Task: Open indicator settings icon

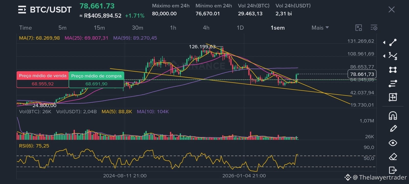Action: 374,28
